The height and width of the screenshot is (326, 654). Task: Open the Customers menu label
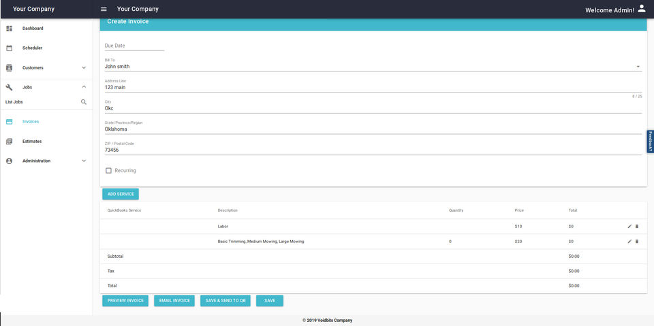(33, 67)
